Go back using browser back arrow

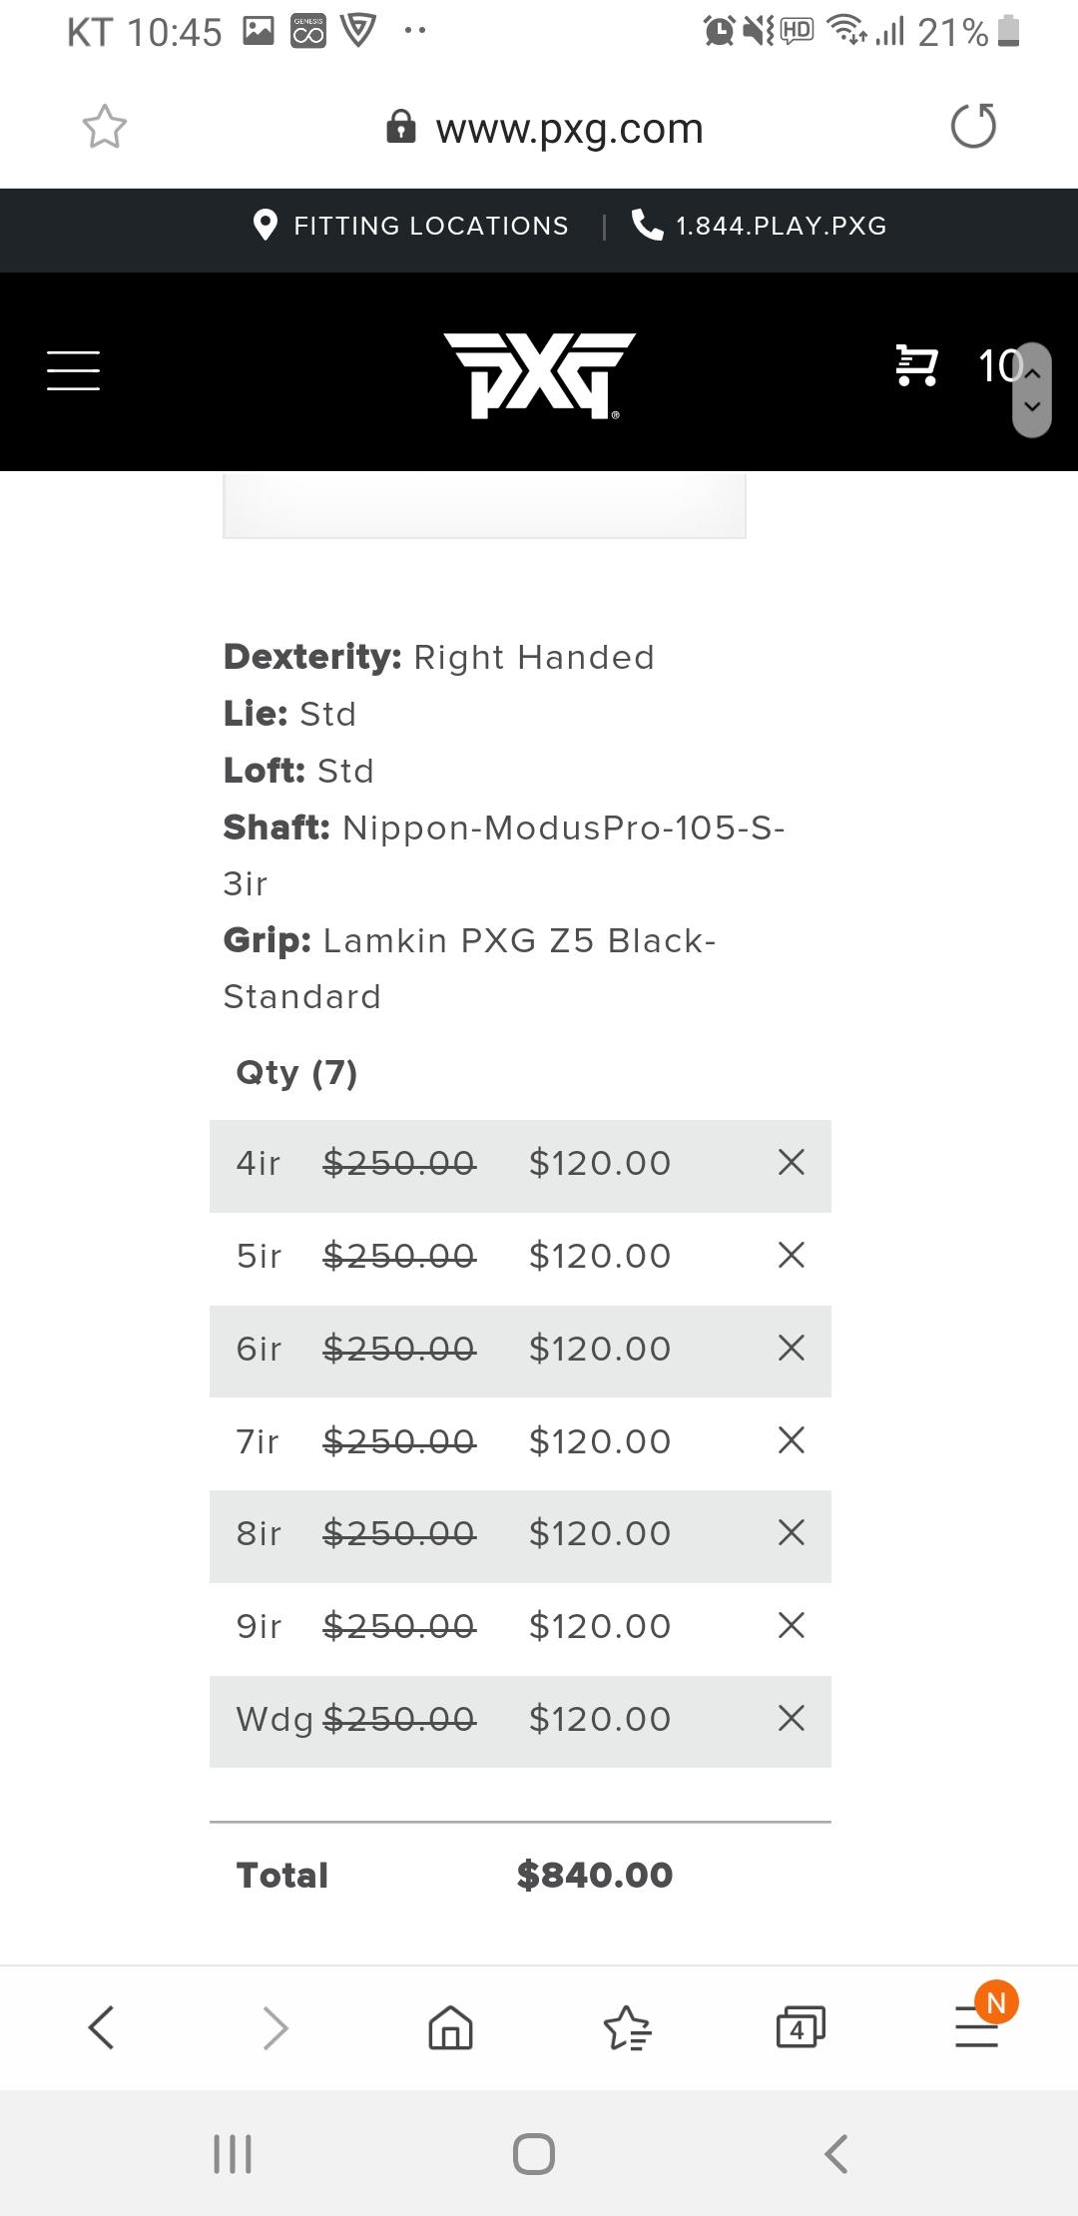[102, 2027]
